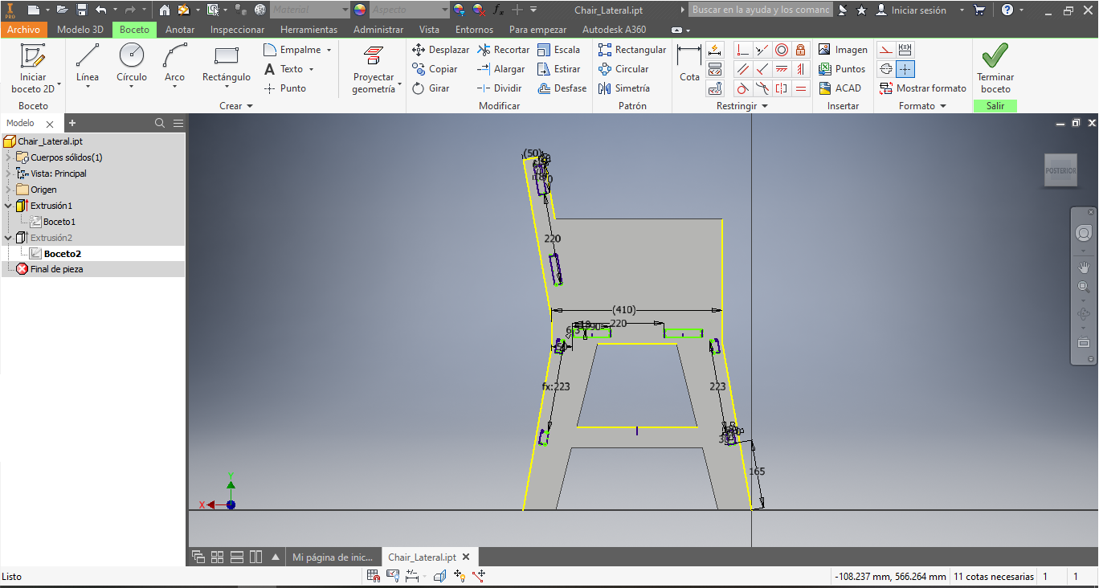1099x588 pixels.
Task: Open the Empalme dropdown arrow
Action: click(328, 50)
